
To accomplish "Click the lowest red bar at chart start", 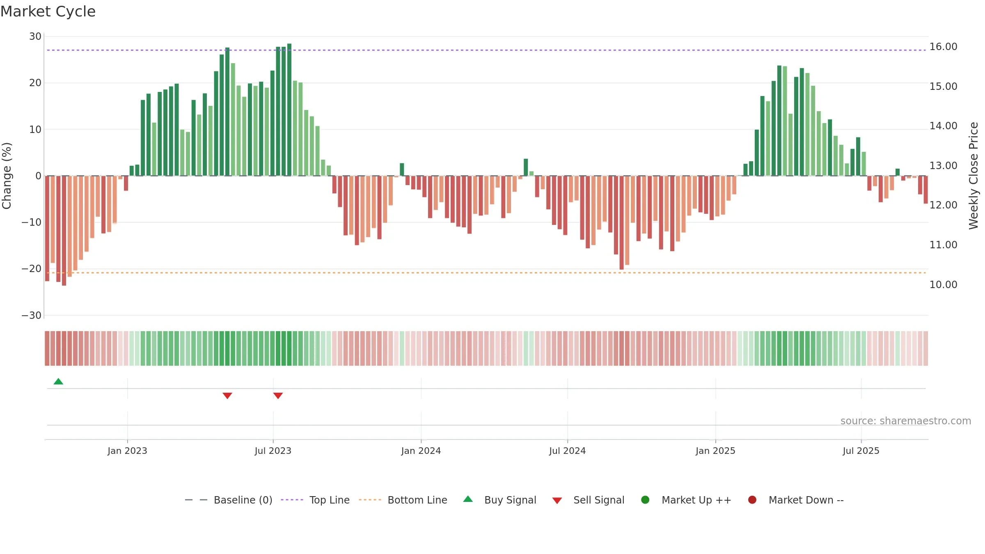I will click(x=64, y=231).
